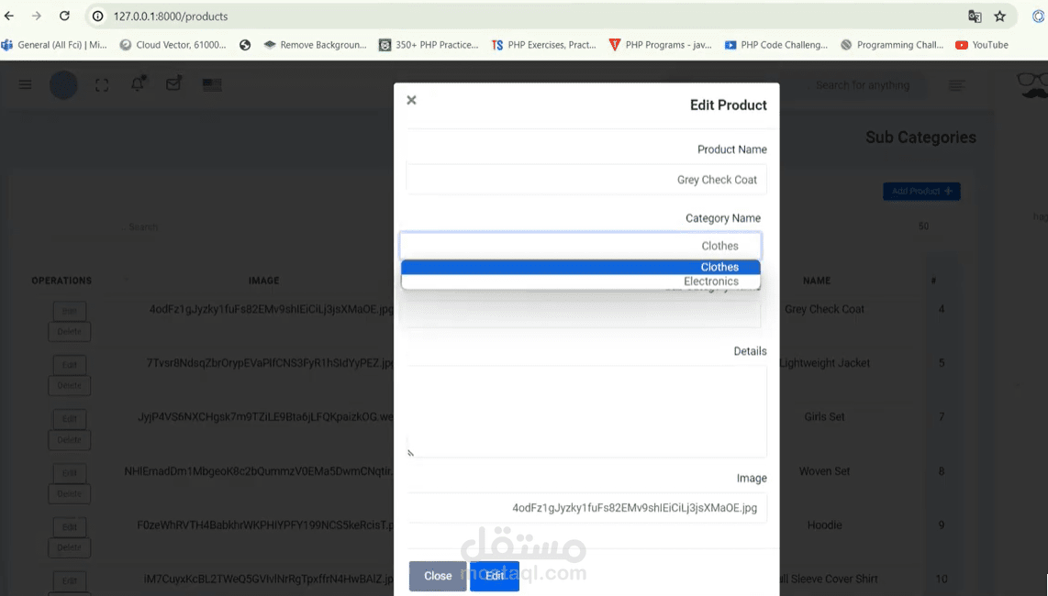Click the browser forward arrow
This screenshot has height=596, width=1048.
coord(37,16)
